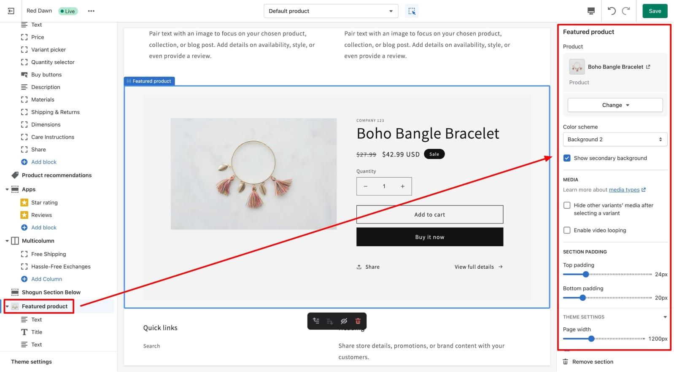Hide the Featured product section using the eye-off icon
The image size is (674, 372).
(344, 321)
